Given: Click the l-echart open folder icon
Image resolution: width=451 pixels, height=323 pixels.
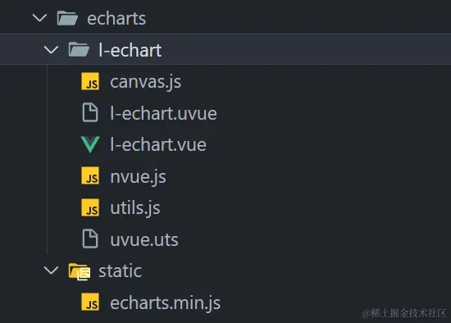Looking at the screenshot, I should pyautogui.click(x=79, y=49).
